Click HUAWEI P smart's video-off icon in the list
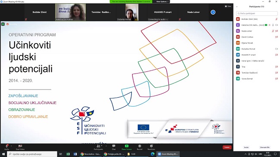Screen dimensions: 280x157 point(277,55)
